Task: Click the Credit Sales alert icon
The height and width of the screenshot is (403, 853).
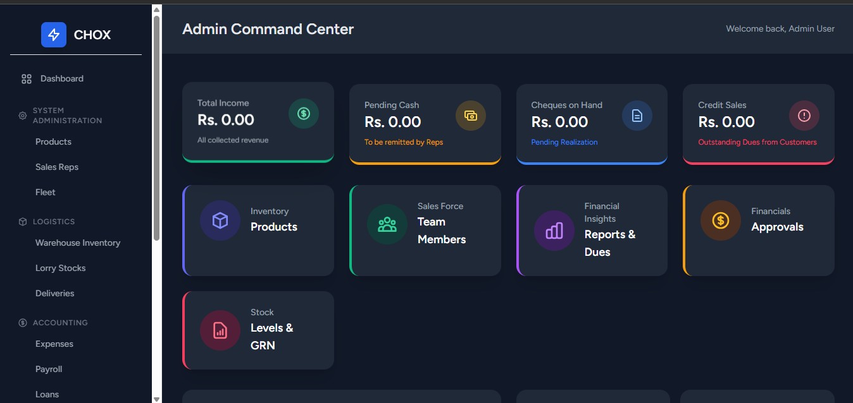Action: 804,116
